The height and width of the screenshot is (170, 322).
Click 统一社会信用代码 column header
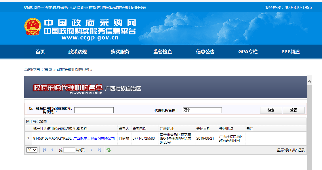pos(53,129)
